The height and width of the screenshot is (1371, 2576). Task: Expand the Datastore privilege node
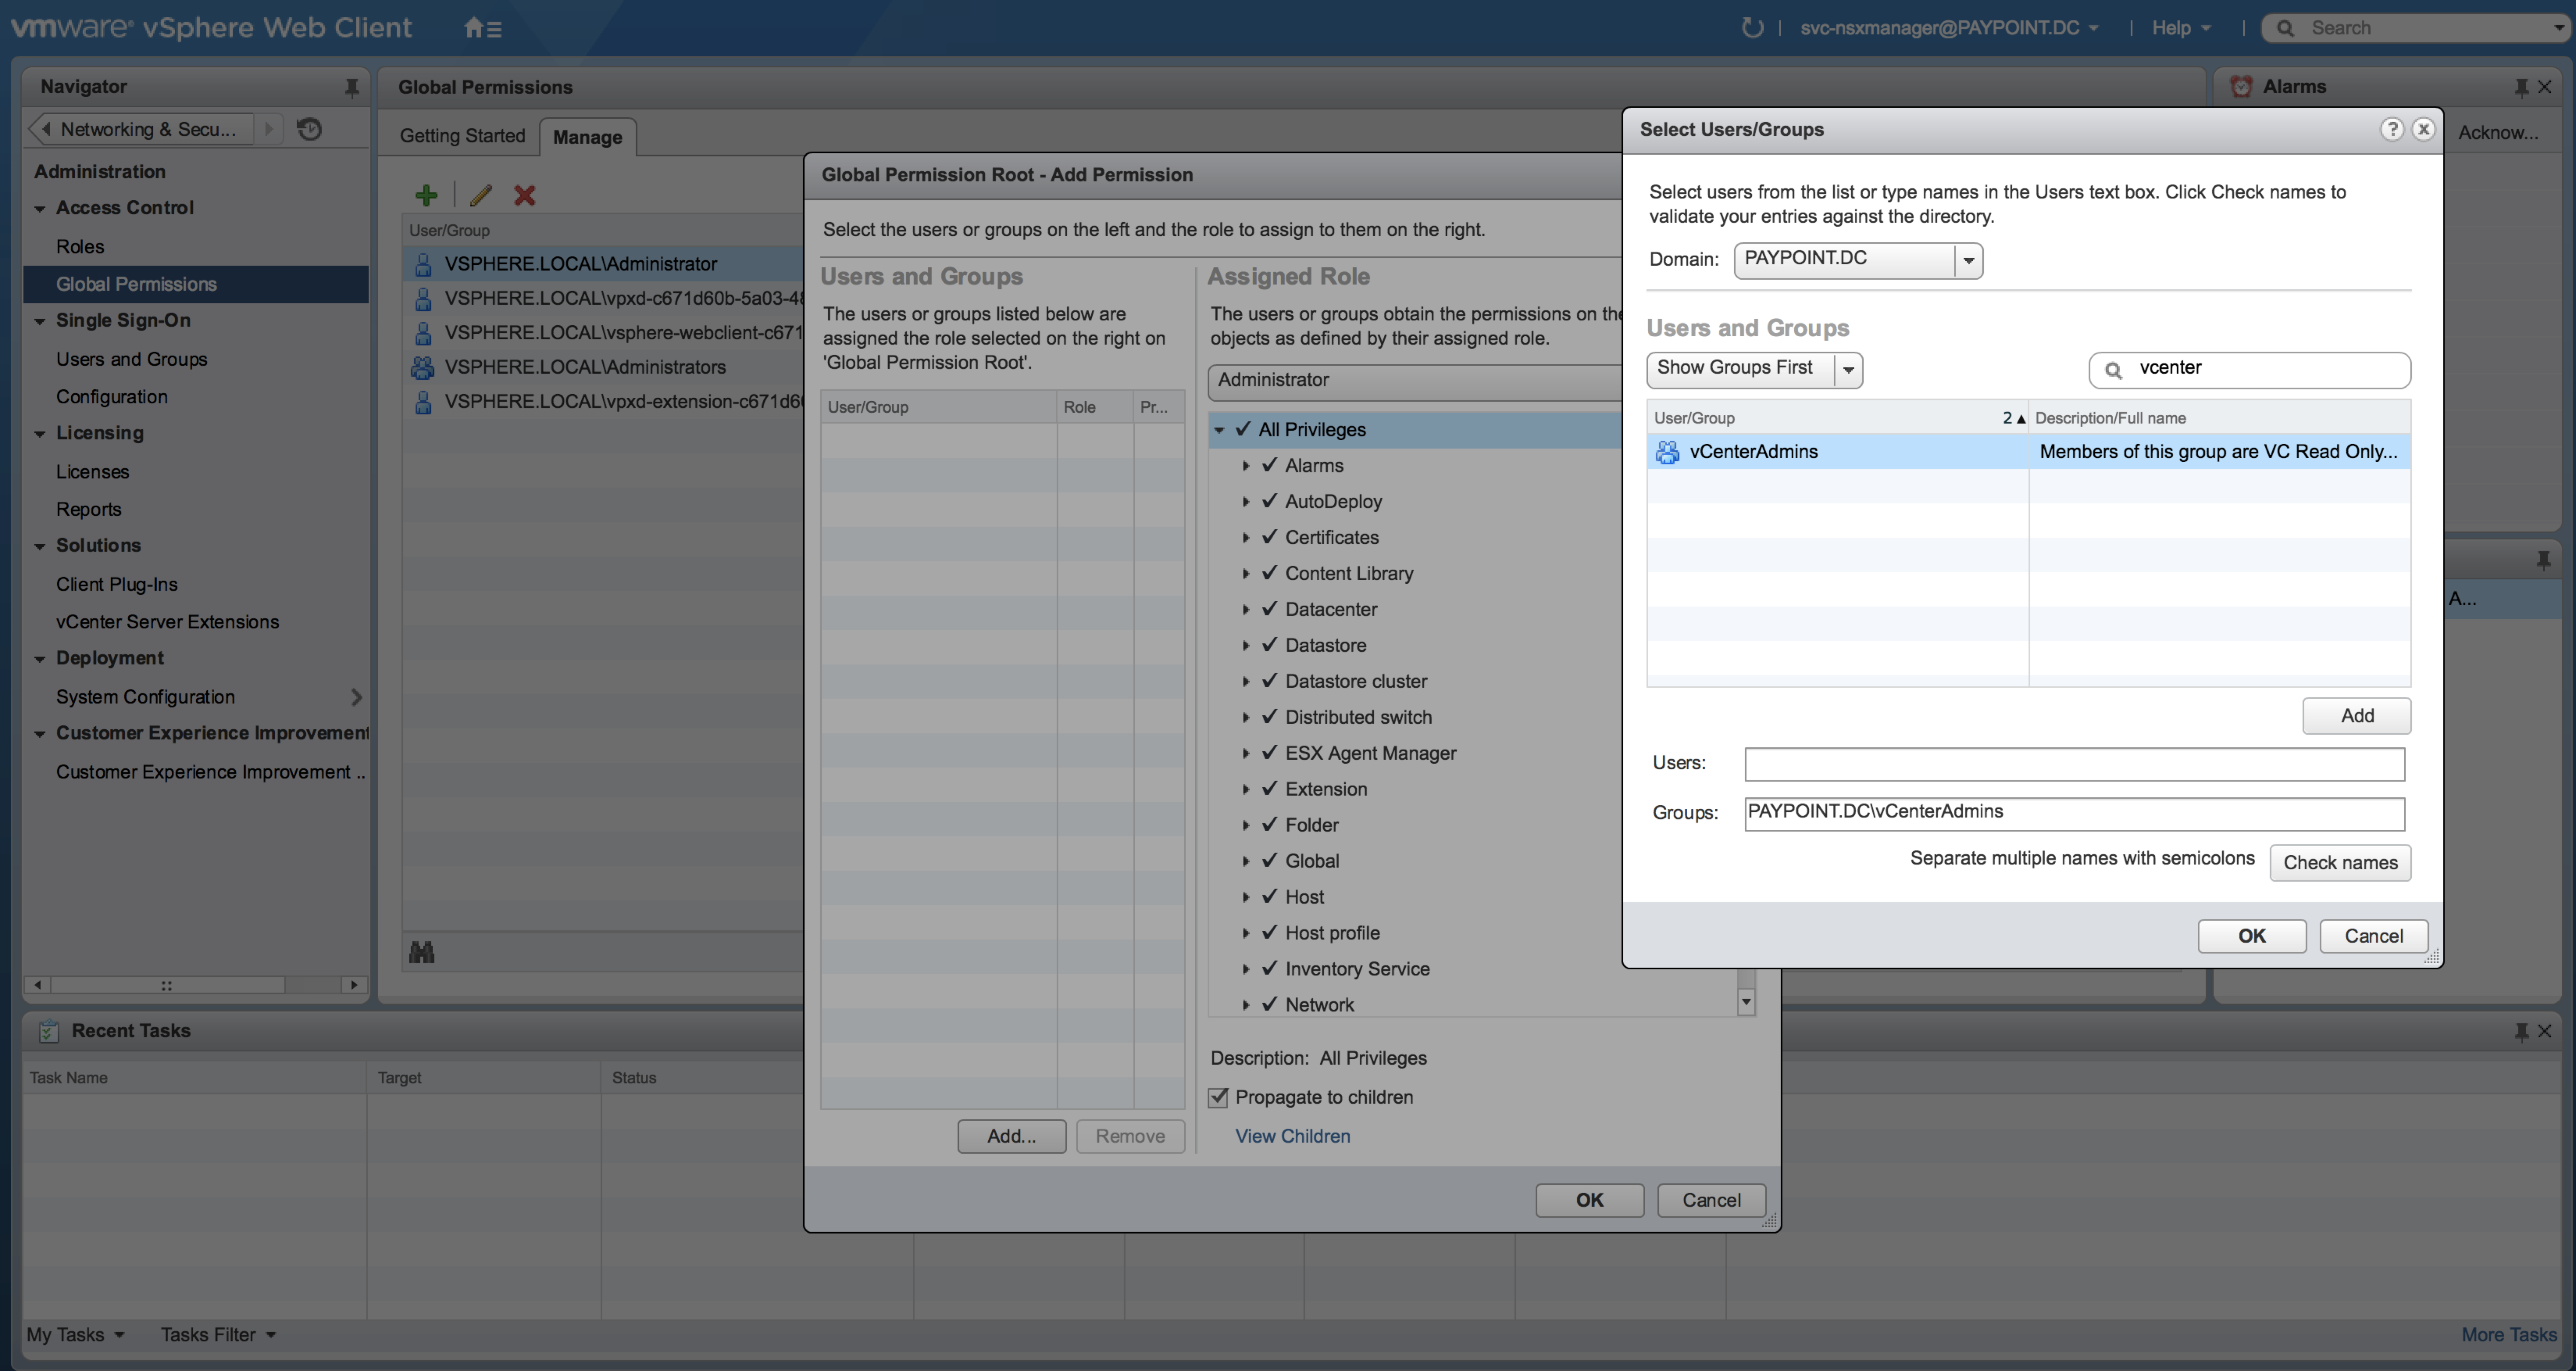(1246, 646)
